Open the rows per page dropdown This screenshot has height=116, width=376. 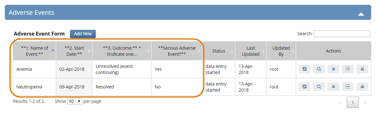(x=75, y=101)
